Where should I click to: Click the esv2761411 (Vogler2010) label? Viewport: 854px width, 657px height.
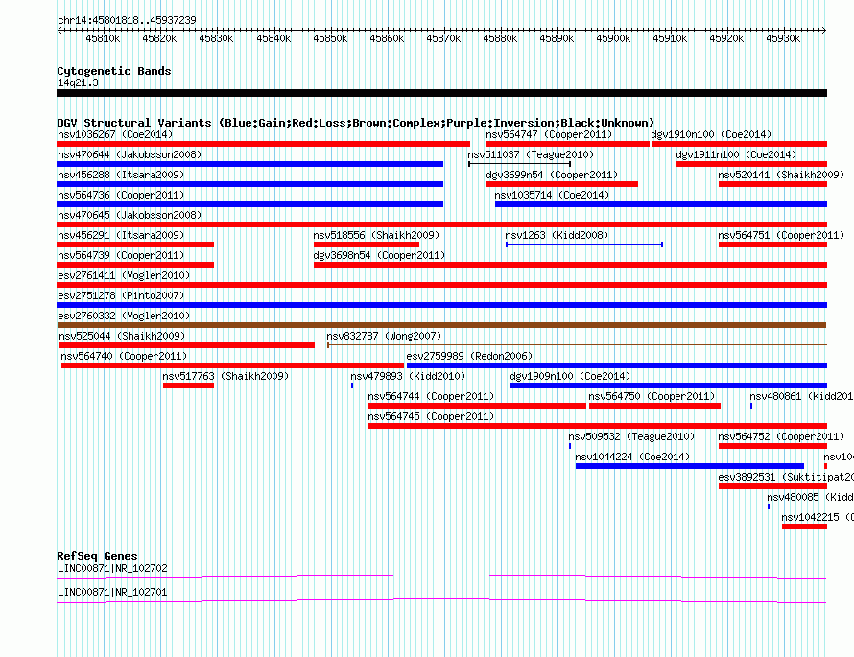tap(124, 275)
